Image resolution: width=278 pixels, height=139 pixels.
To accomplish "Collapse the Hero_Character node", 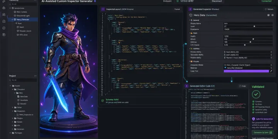I will (12, 20).
